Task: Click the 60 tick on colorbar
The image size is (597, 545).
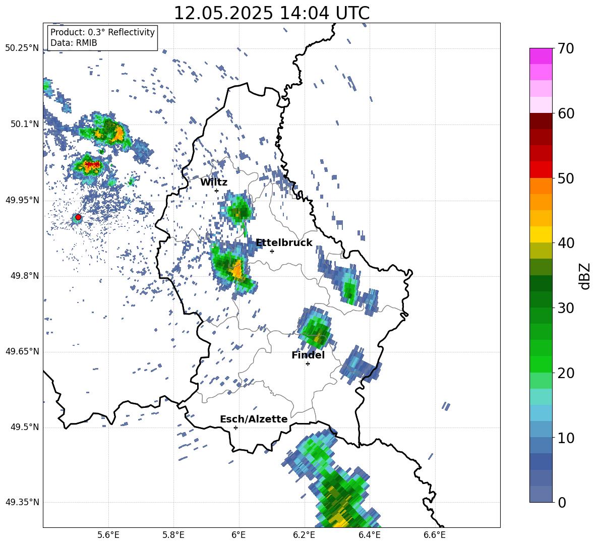Action: (x=566, y=113)
